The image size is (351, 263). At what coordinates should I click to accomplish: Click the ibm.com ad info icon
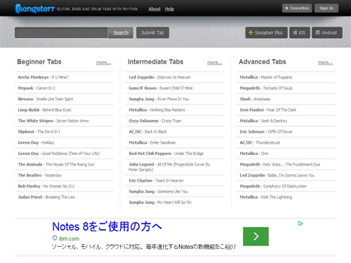pyautogui.click(x=55, y=238)
